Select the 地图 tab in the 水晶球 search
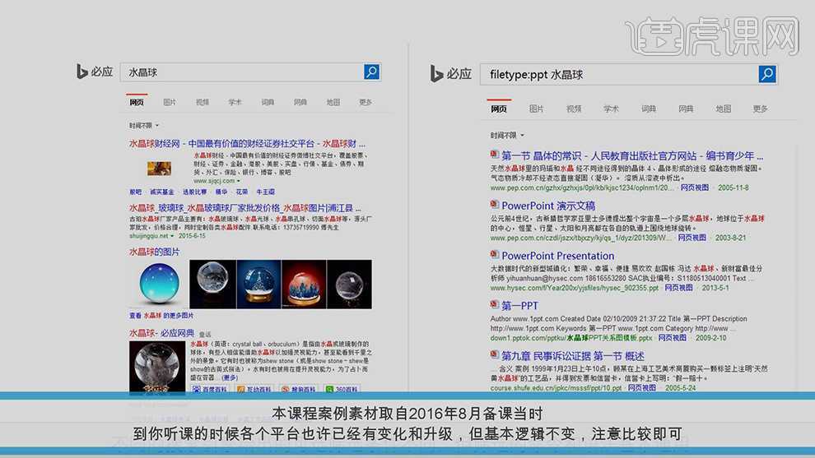Viewport: 815px width, 458px height. point(333,102)
